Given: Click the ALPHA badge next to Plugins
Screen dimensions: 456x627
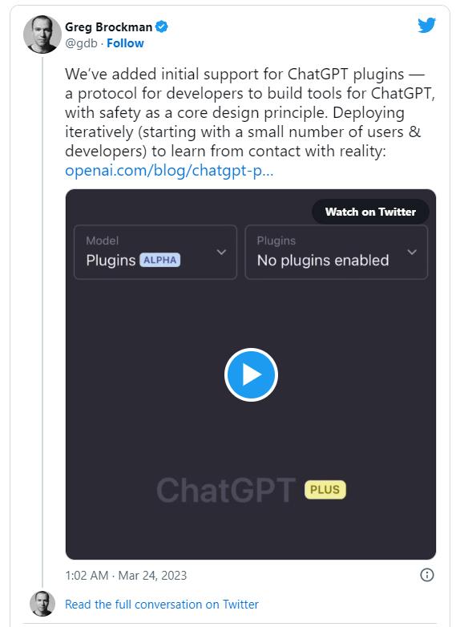Looking at the screenshot, I should [x=159, y=260].
